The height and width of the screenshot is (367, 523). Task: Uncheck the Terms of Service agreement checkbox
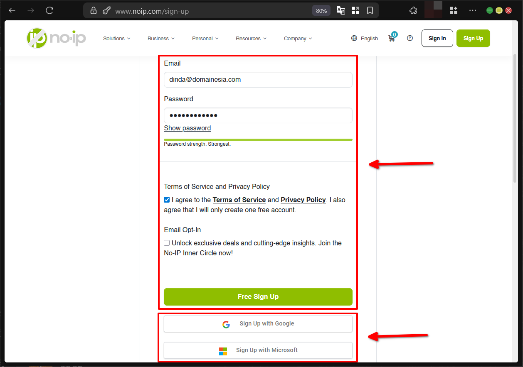(x=167, y=200)
